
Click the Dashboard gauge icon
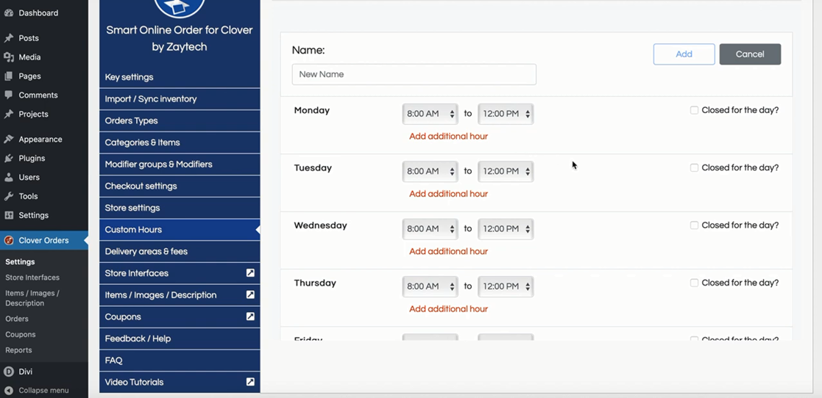8,12
